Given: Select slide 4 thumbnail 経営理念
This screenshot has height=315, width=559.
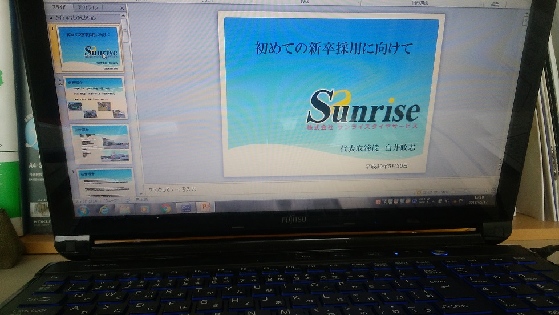Looking at the screenshot, I should pos(106,183).
